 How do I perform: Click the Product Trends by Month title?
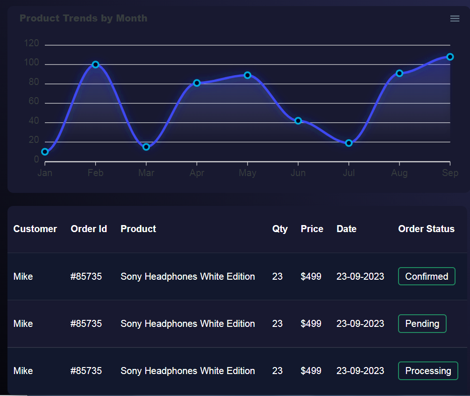[84, 18]
